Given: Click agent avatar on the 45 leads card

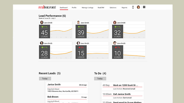Looking at the screenshot, I should pos(42,22).
